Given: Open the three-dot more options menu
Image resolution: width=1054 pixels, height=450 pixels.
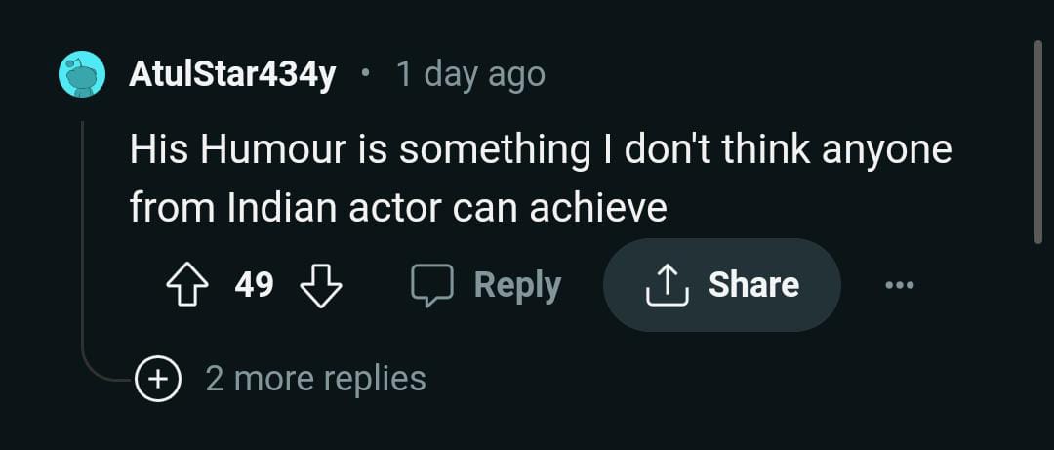Looking at the screenshot, I should pos(899,285).
